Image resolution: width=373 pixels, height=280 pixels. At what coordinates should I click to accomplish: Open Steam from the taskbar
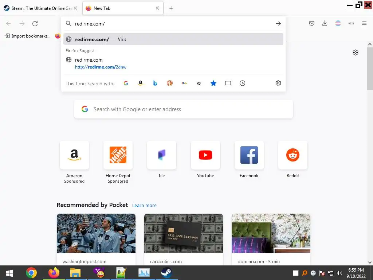pos(166,273)
